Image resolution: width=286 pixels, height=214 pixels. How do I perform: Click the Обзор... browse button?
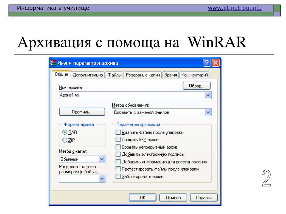tap(197, 86)
